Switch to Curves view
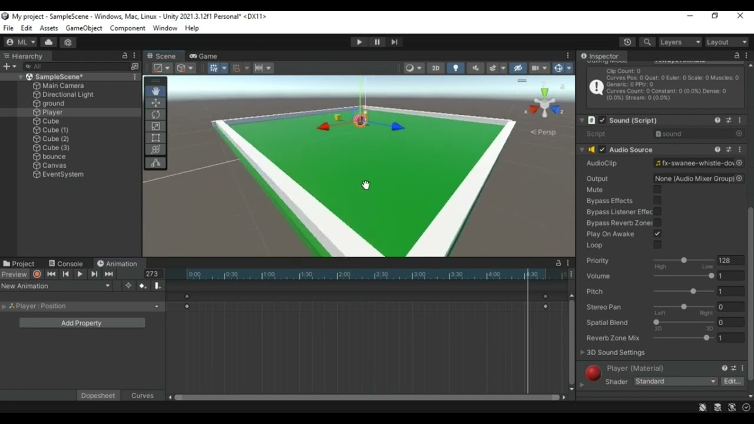754x424 pixels. tap(143, 396)
